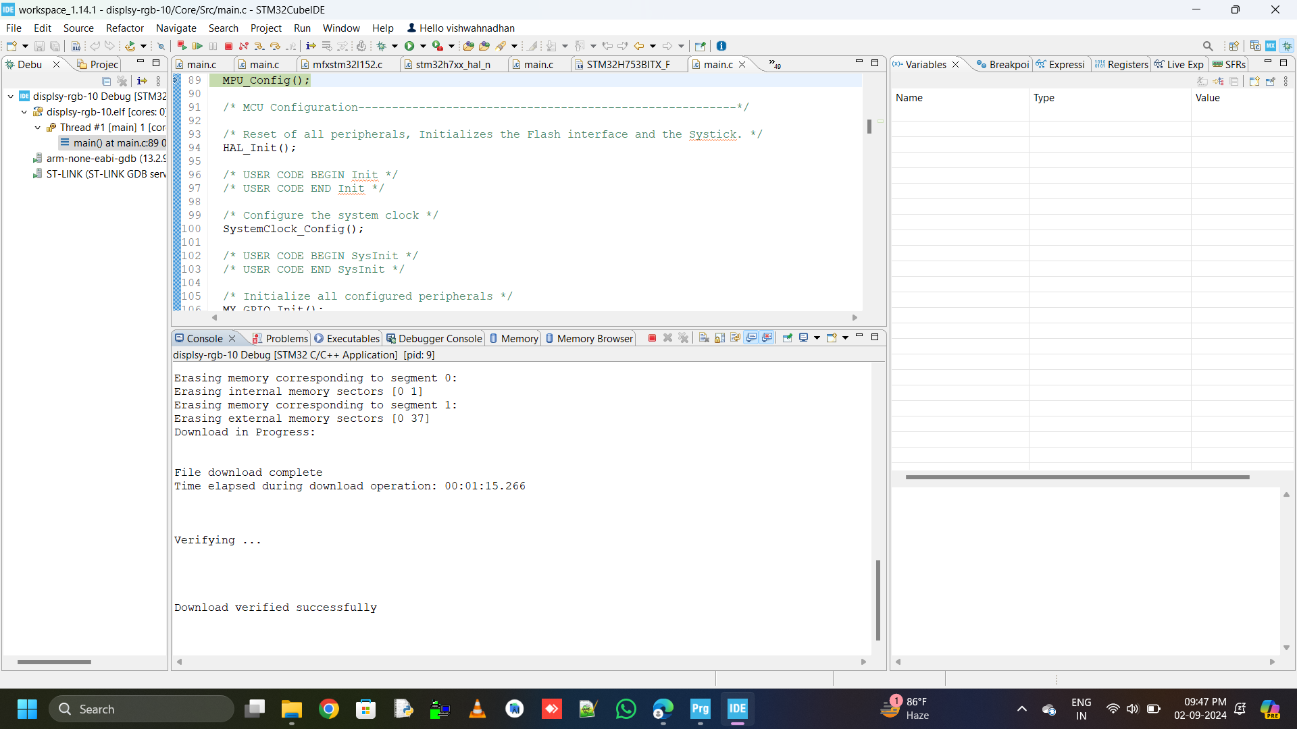Open the Run configurations dropdown arrow
1297x729 pixels.
424,46
